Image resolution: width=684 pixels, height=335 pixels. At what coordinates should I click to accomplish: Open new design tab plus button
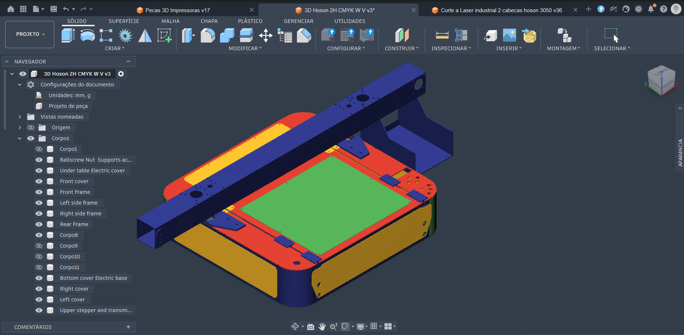[x=588, y=9]
